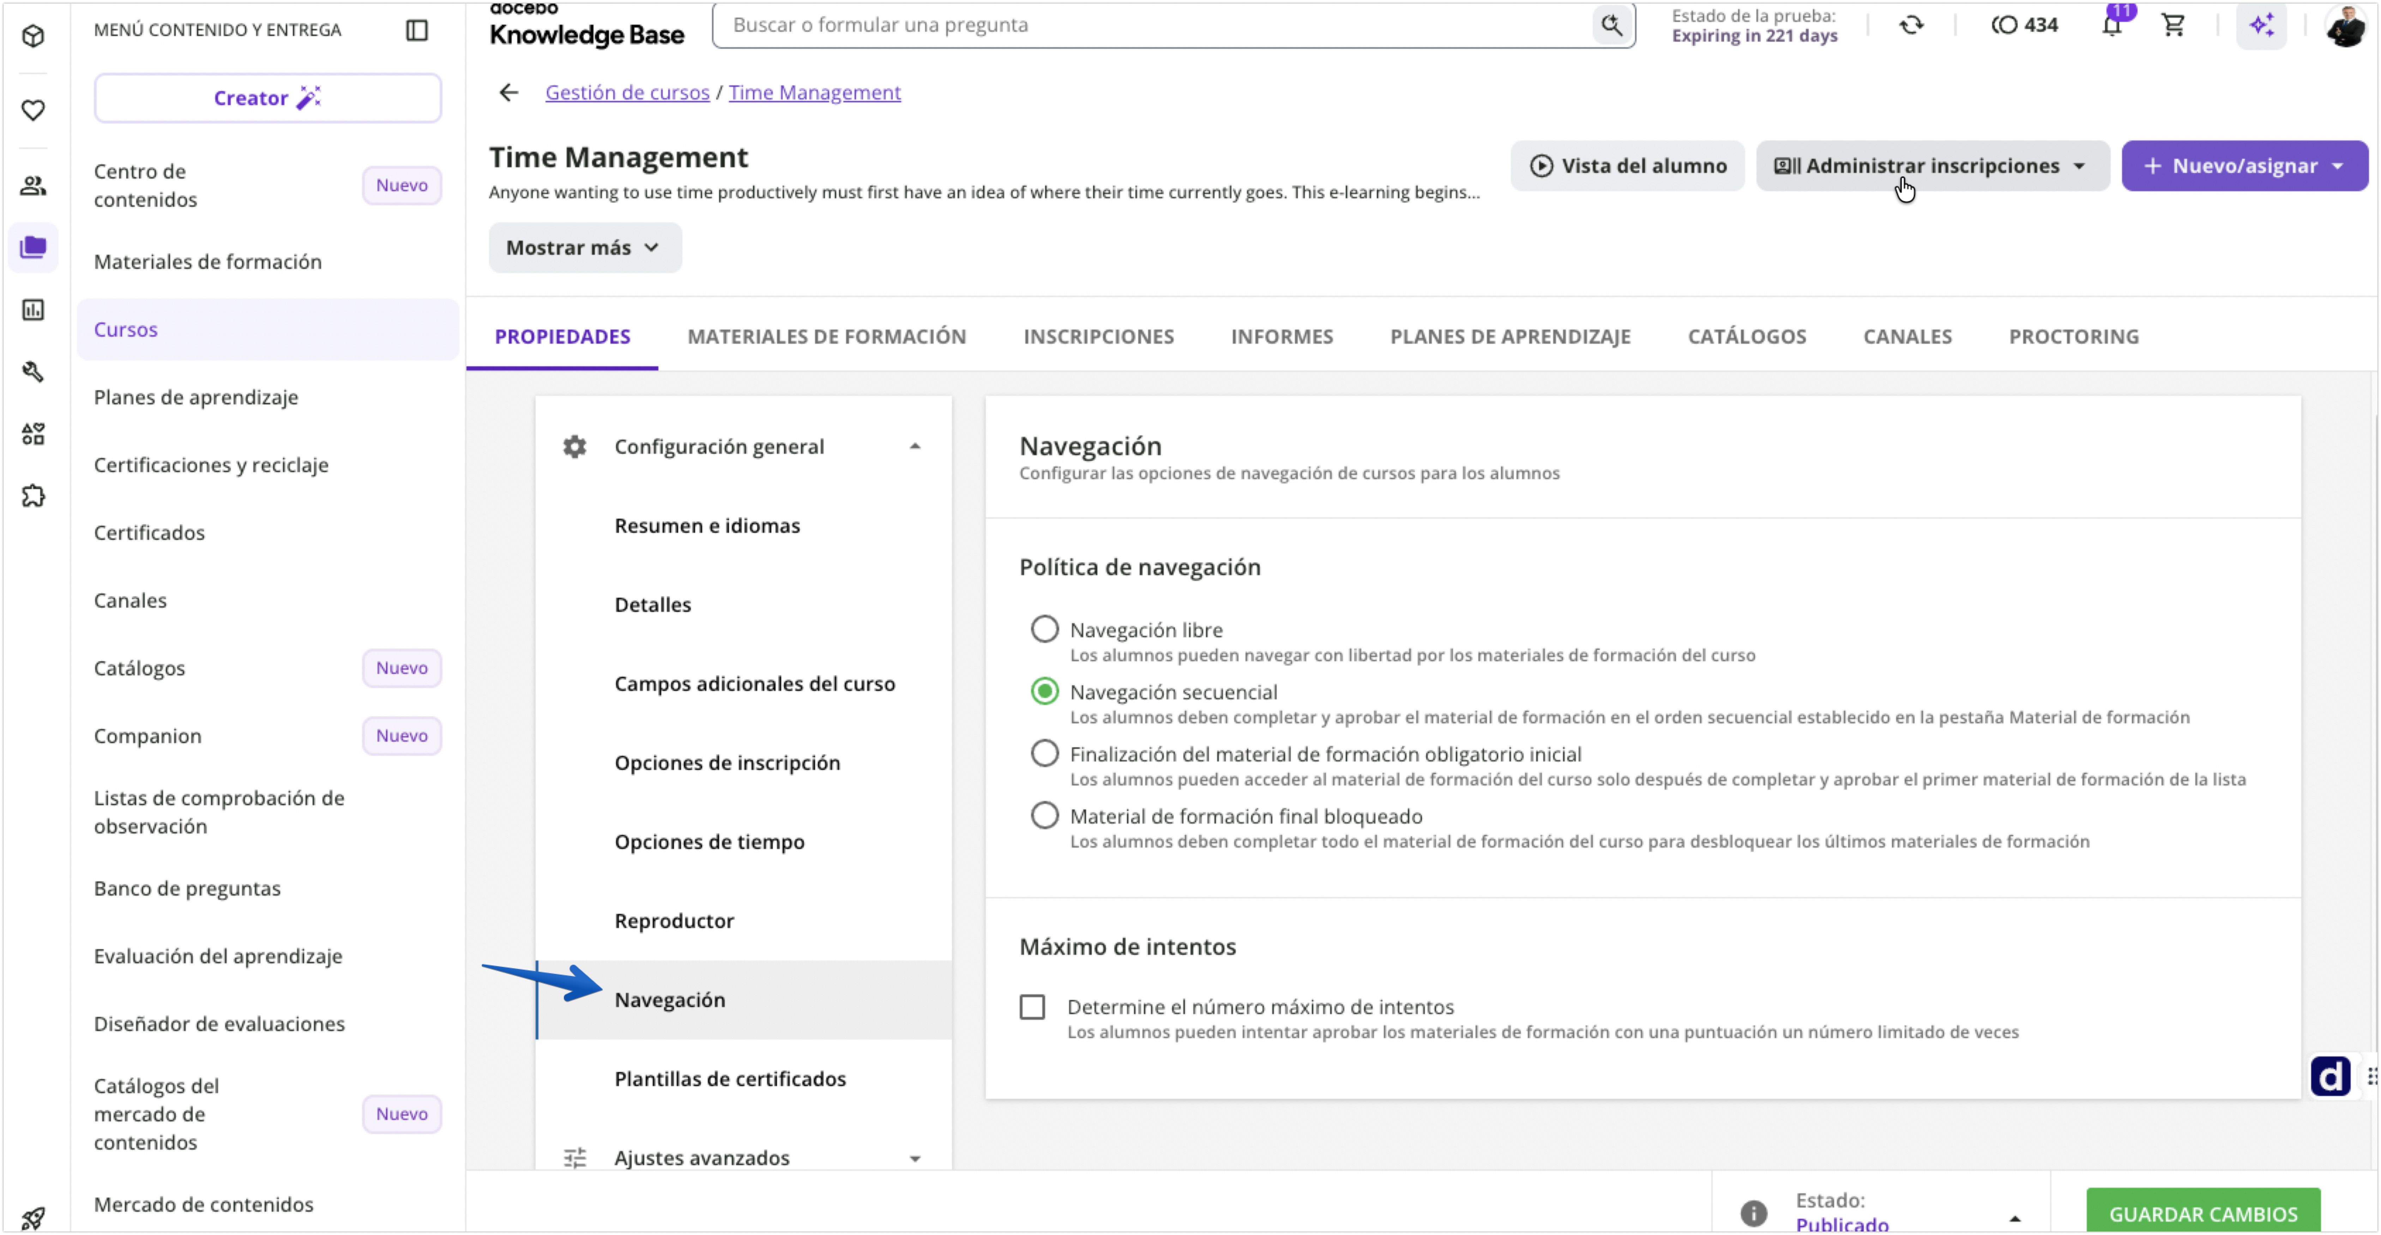Switch to Informes tab
The height and width of the screenshot is (1235, 2381).
pyautogui.click(x=1282, y=337)
